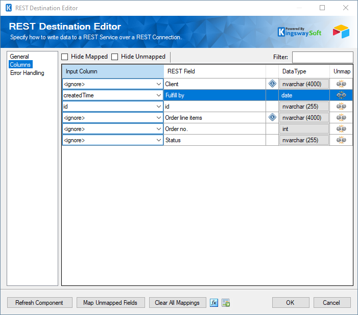Click Clear All Mappings button
358x315 pixels.
click(x=178, y=303)
